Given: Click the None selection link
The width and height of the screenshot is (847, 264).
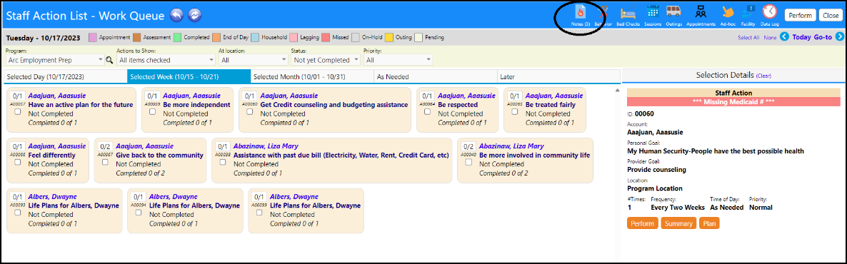Looking at the screenshot, I should (770, 38).
